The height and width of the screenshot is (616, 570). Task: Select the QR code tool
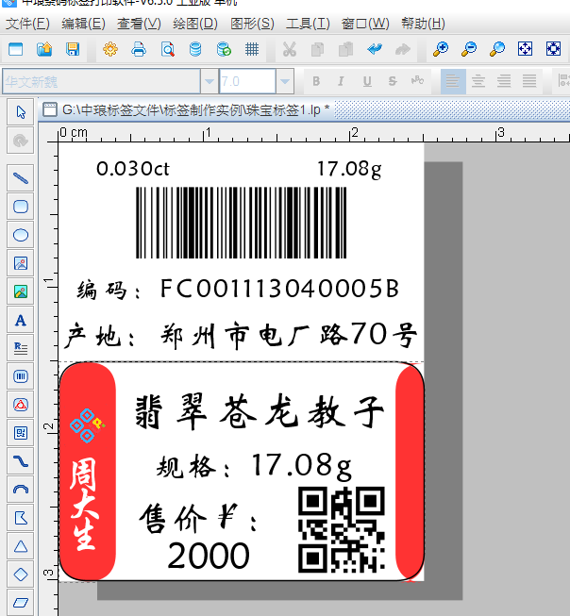pyautogui.click(x=20, y=433)
